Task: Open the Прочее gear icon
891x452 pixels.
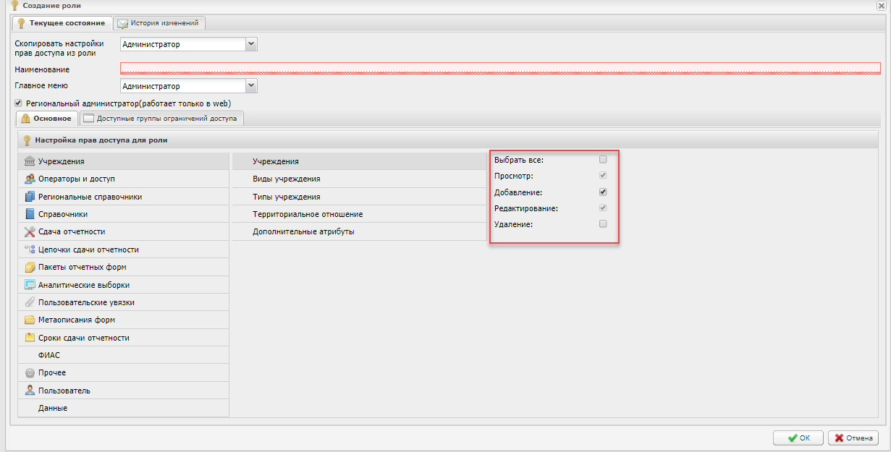Action: point(30,373)
